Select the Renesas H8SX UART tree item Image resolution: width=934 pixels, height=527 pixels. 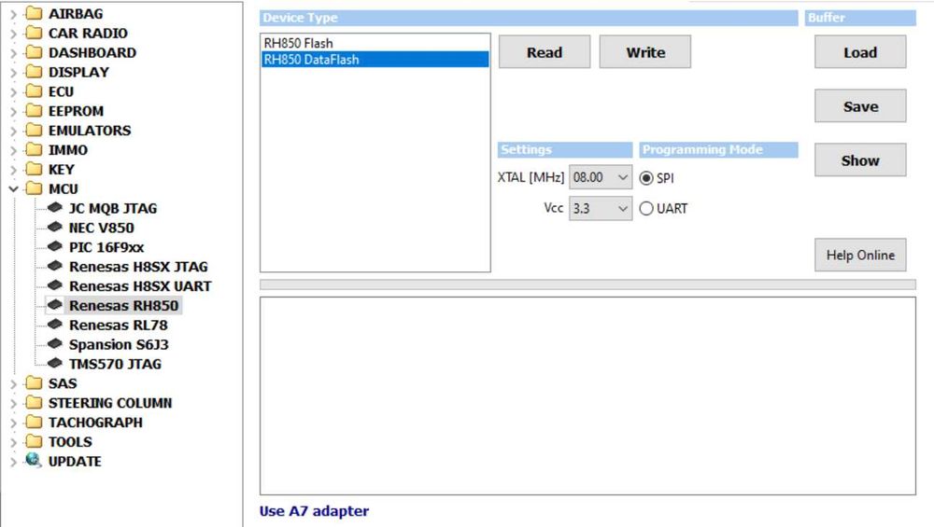point(140,286)
